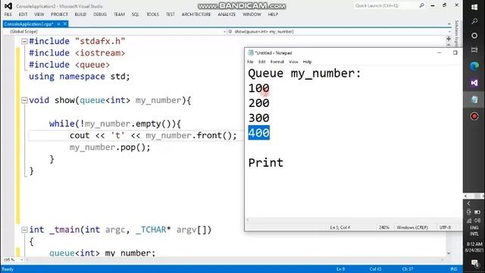Click the text "Print" in Notepad
This screenshot has height=273, width=485.
click(x=266, y=163)
